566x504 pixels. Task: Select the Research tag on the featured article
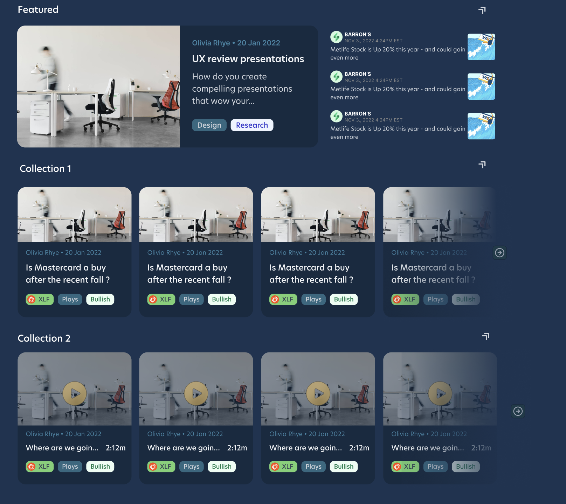pos(252,125)
